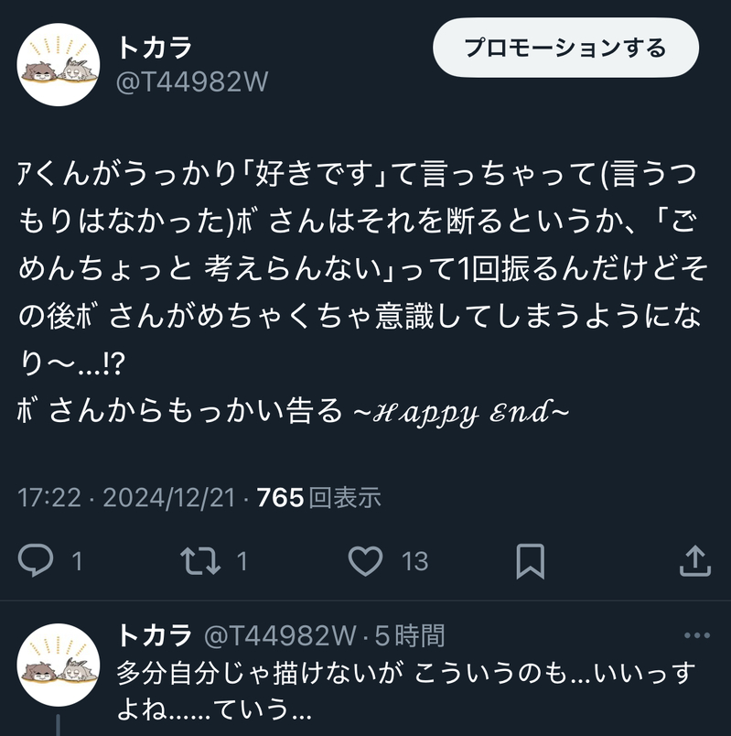The image size is (731, 736).
Task: Like the tweet with the heart icon
Action: [366, 560]
